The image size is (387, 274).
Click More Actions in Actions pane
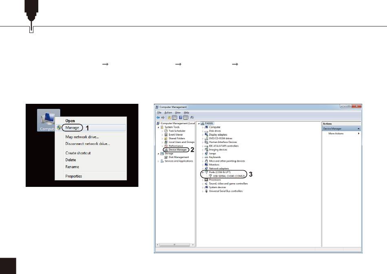[x=336, y=134]
